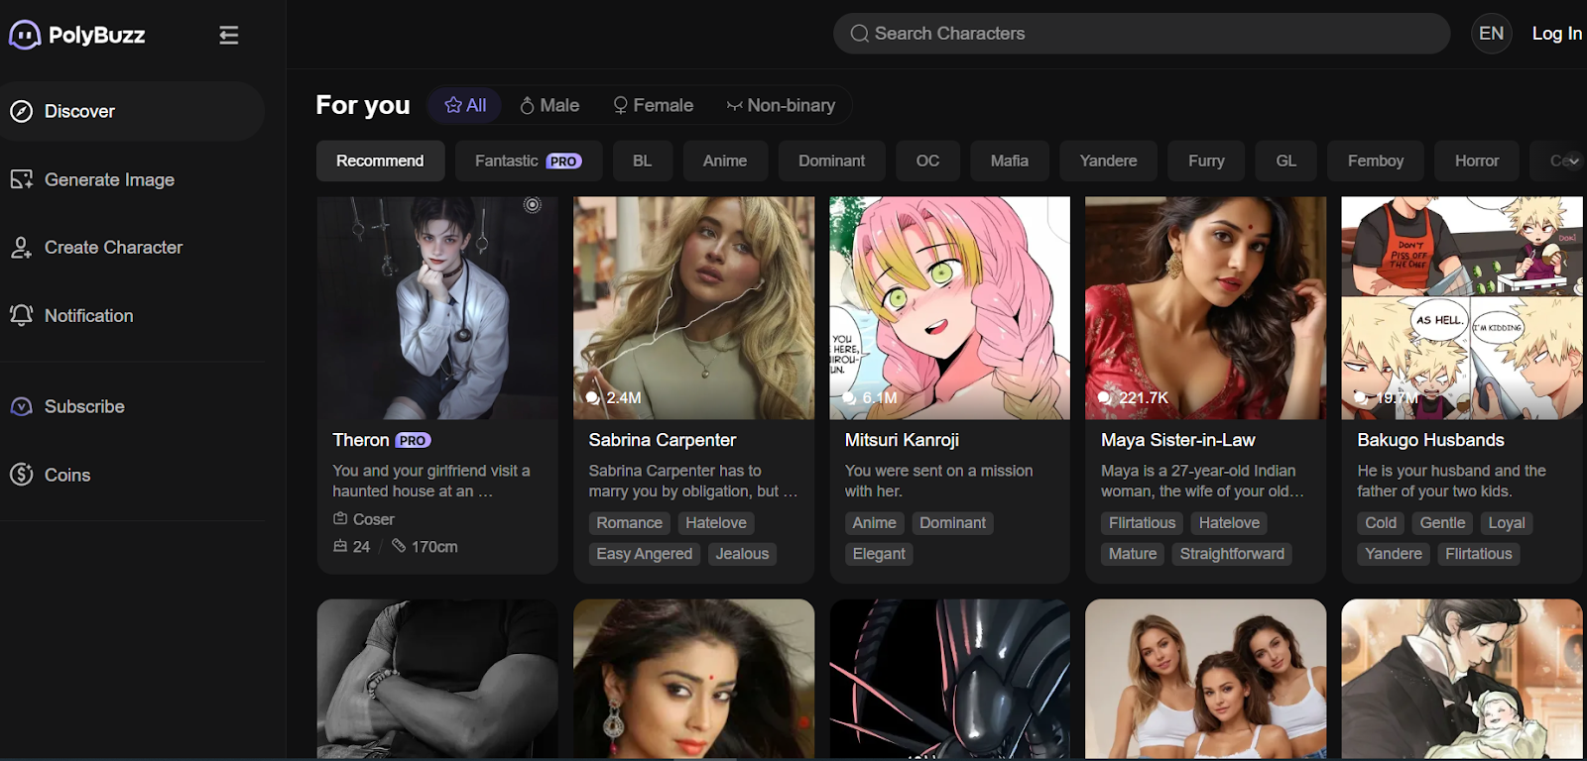Screen dimensions: 1587x761
Task: Open the Mitsuri Kanroji character image
Action: [x=949, y=307]
